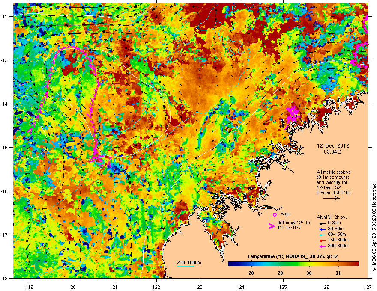Click the '150-300m' depth label
The height and width of the screenshot is (291, 377).
click(x=338, y=240)
